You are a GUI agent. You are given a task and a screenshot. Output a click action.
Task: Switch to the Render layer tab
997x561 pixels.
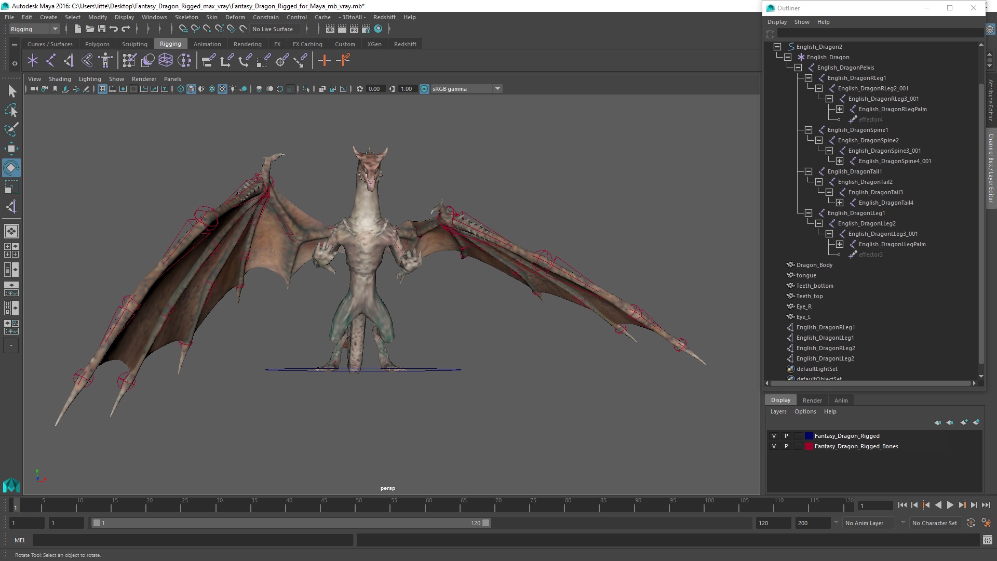tap(812, 400)
